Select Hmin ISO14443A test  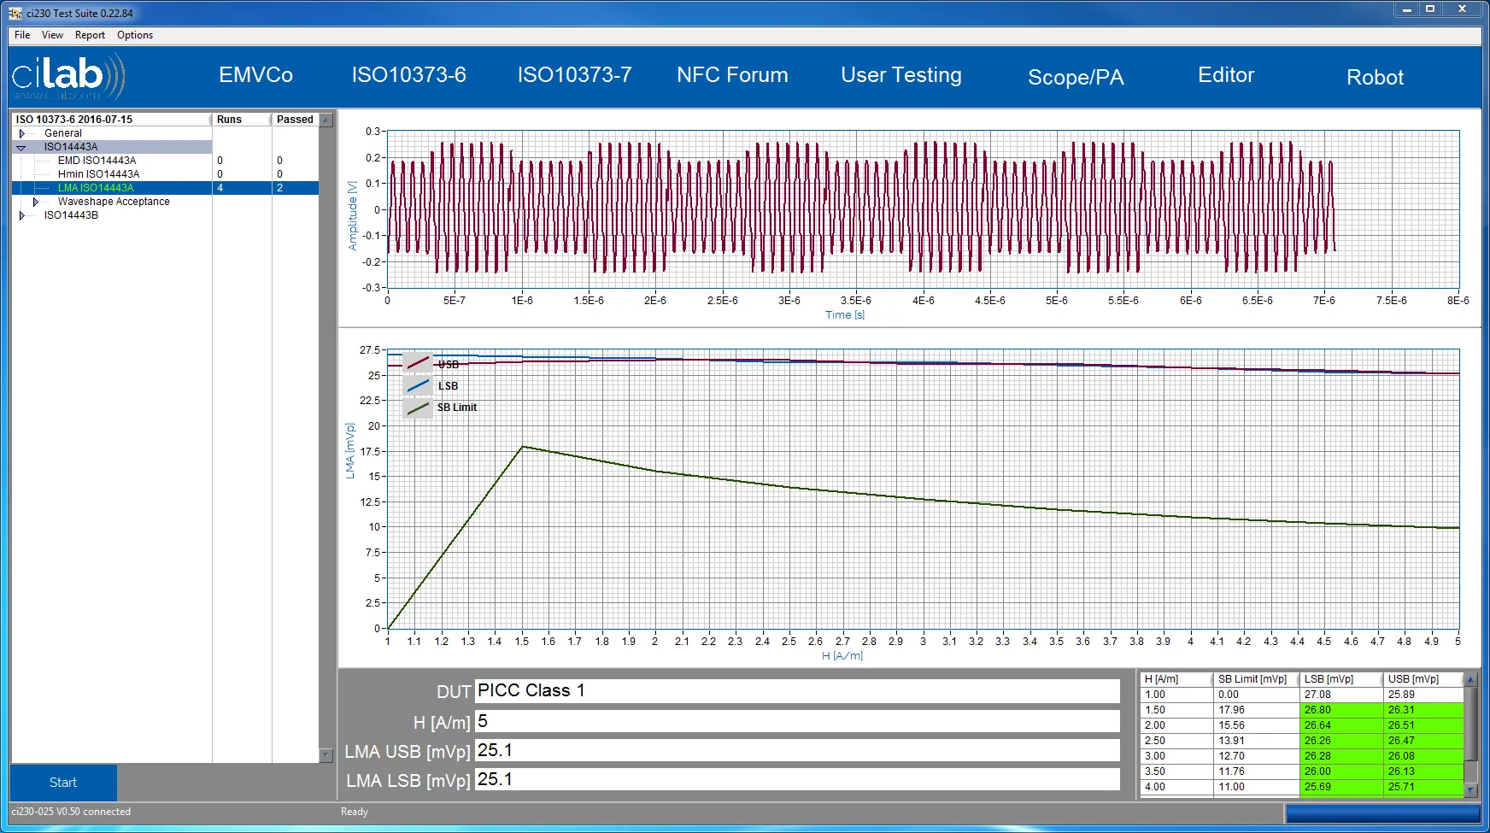[x=98, y=174]
